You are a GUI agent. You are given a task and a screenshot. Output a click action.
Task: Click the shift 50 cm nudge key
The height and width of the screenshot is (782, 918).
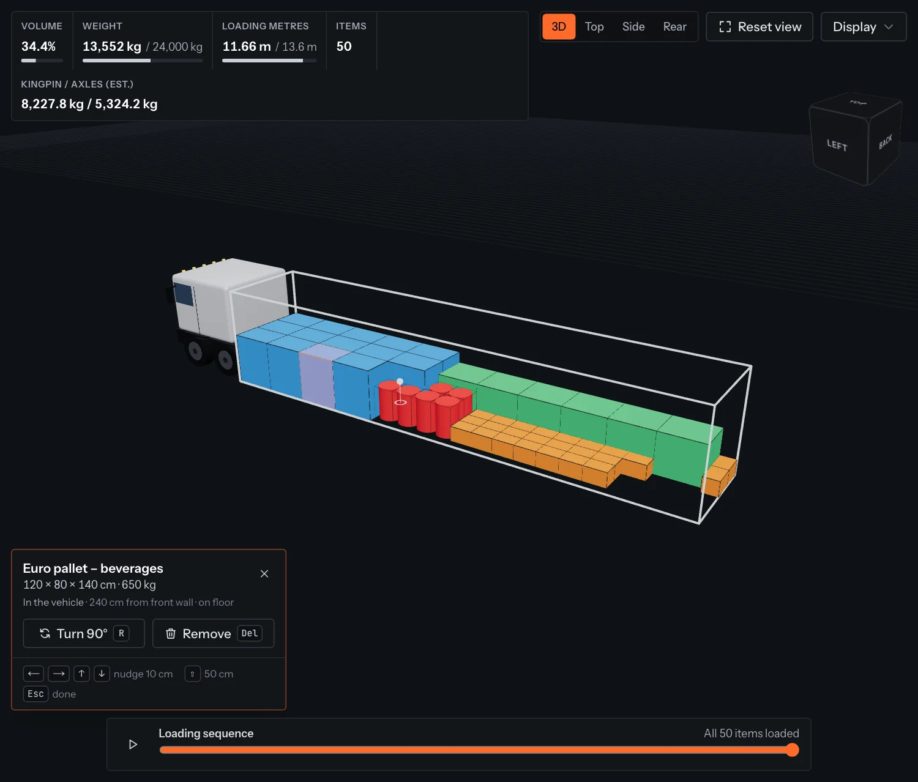coord(192,674)
